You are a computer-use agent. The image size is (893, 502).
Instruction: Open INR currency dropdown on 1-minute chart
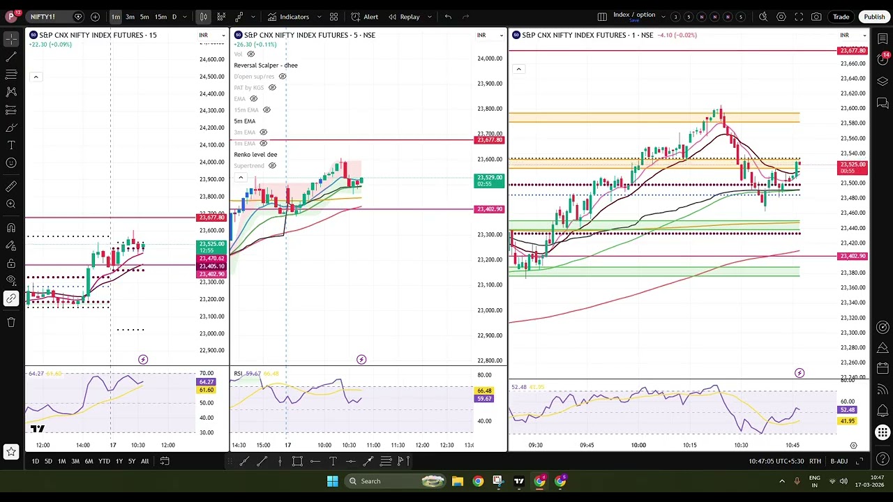(x=854, y=35)
